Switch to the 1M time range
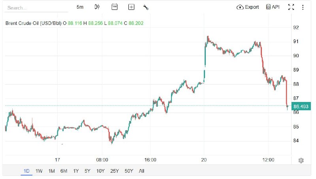Image resolution: width=316 pixels, height=179 pixels. (x=52, y=171)
